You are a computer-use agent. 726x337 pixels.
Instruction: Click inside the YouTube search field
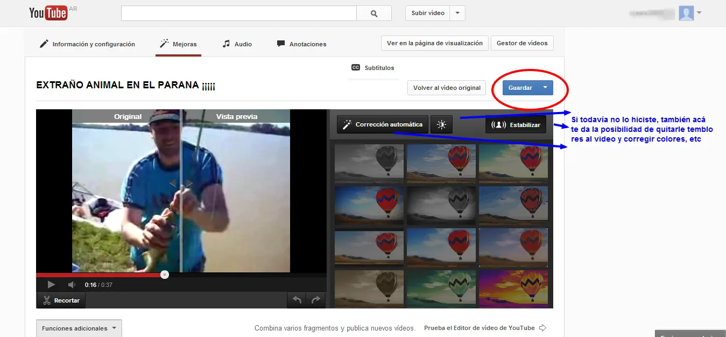pyautogui.click(x=239, y=13)
